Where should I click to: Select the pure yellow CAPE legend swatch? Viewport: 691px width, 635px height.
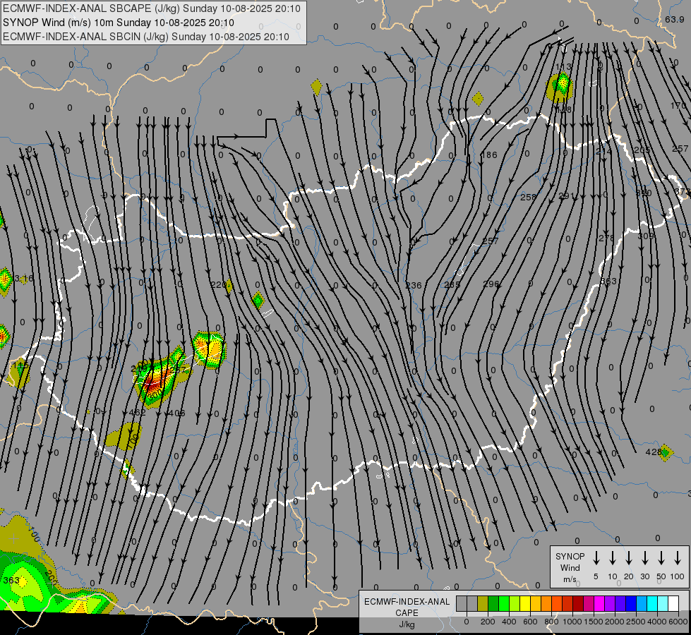(x=525, y=604)
